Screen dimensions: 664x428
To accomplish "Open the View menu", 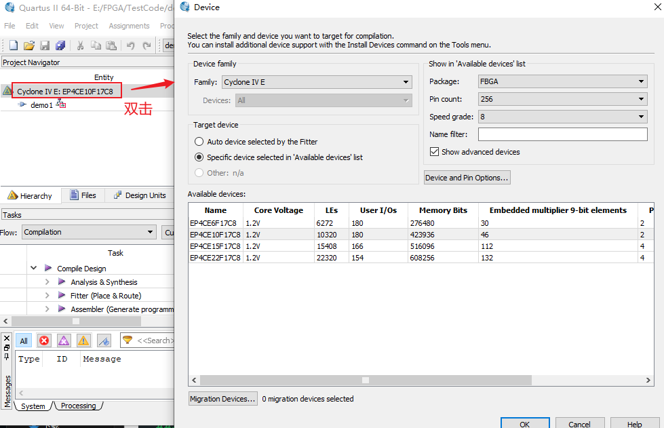I will [56, 26].
